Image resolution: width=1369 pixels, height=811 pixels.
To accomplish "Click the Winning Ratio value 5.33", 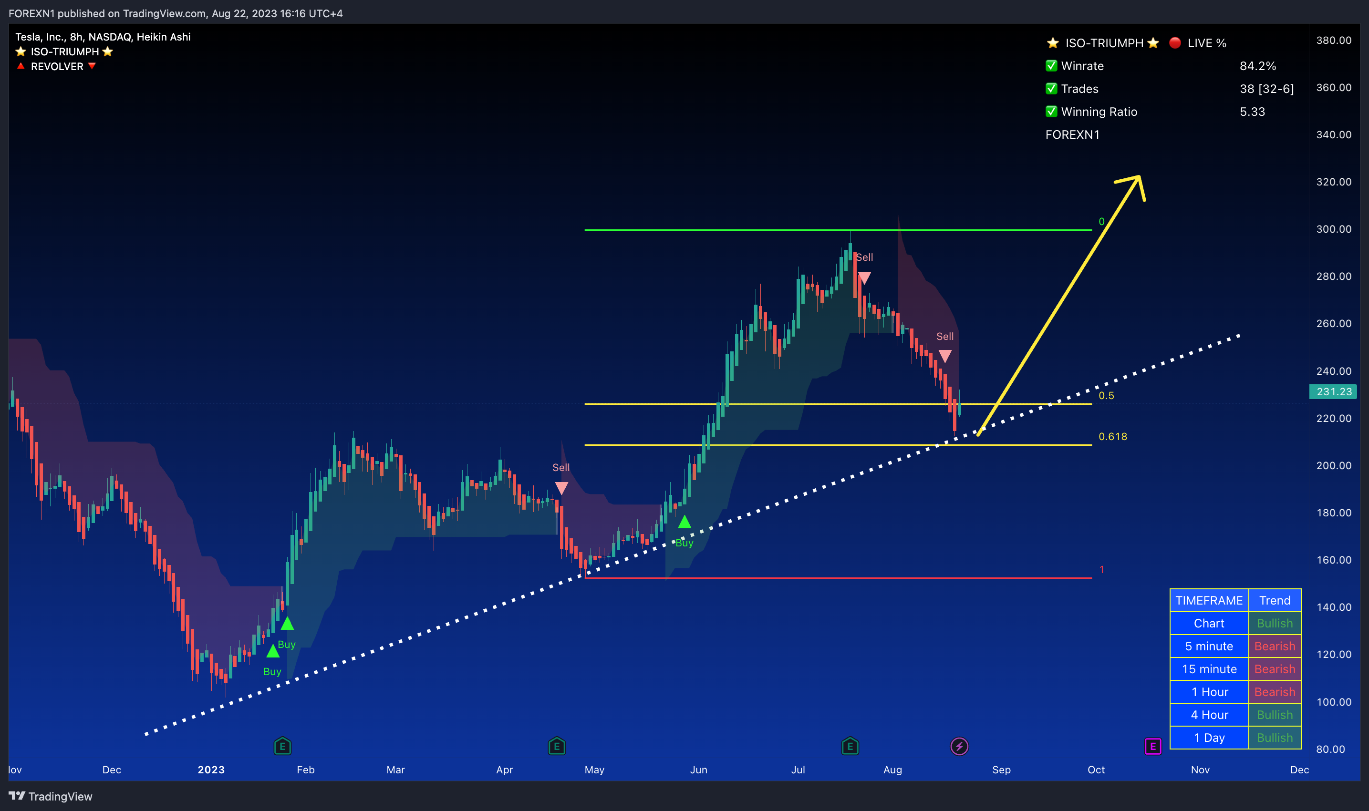I will pos(1252,112).
